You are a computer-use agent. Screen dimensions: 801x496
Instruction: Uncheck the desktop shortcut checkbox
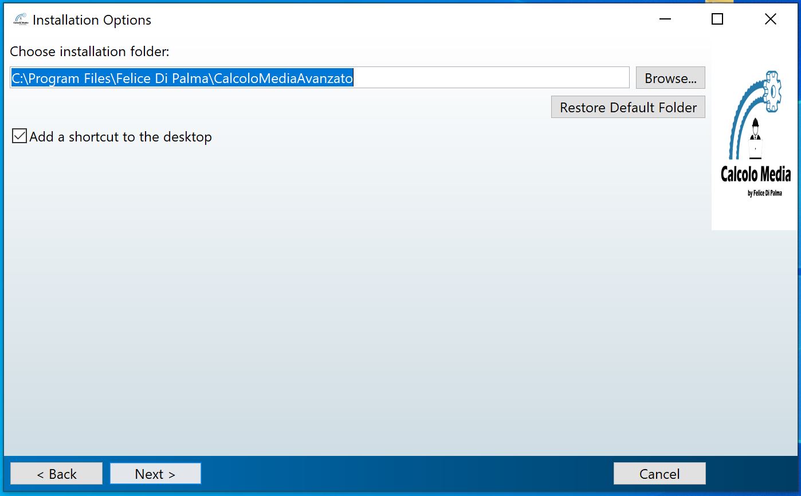[19, 136]
